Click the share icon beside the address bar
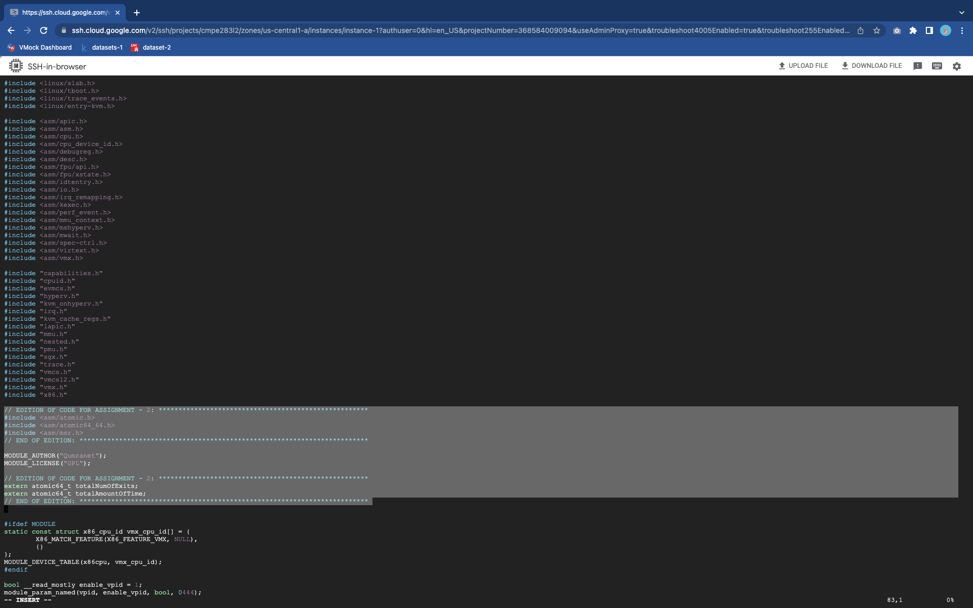The width and height of the screenshot is (973, 608). [860, 30]
